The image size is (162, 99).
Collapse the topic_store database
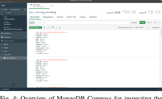pos(2,55)
